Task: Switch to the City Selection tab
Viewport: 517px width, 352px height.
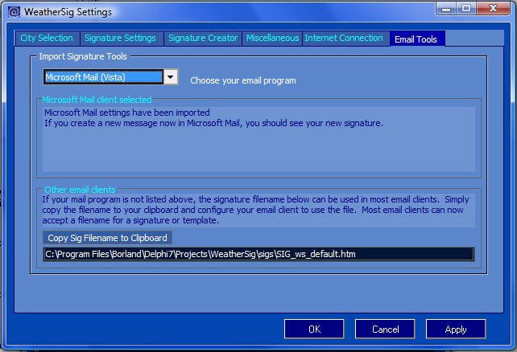Action: click(x=47, y=39)
